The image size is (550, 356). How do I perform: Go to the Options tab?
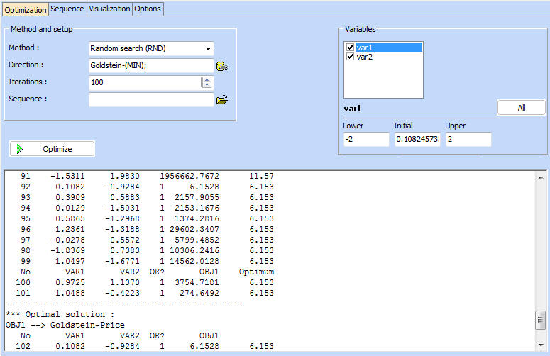(x=148, y=9)
